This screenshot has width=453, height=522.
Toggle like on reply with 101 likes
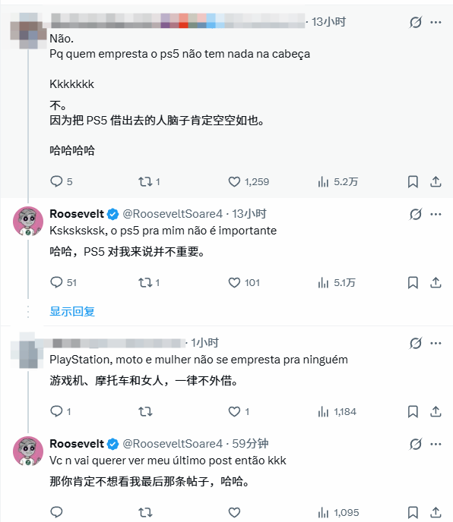point(244,283)
